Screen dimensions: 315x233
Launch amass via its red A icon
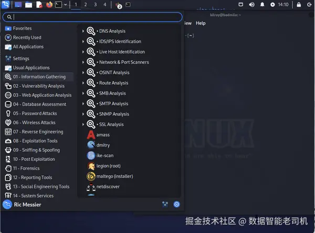pos(91,135)
